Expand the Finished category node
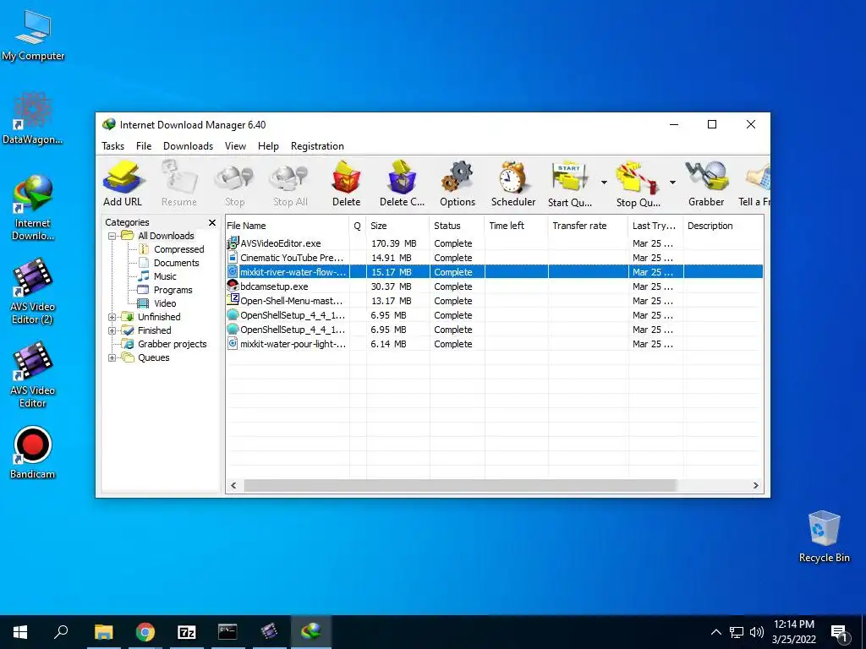Viewport: 866px width, 649px height. tap(112, 331)
